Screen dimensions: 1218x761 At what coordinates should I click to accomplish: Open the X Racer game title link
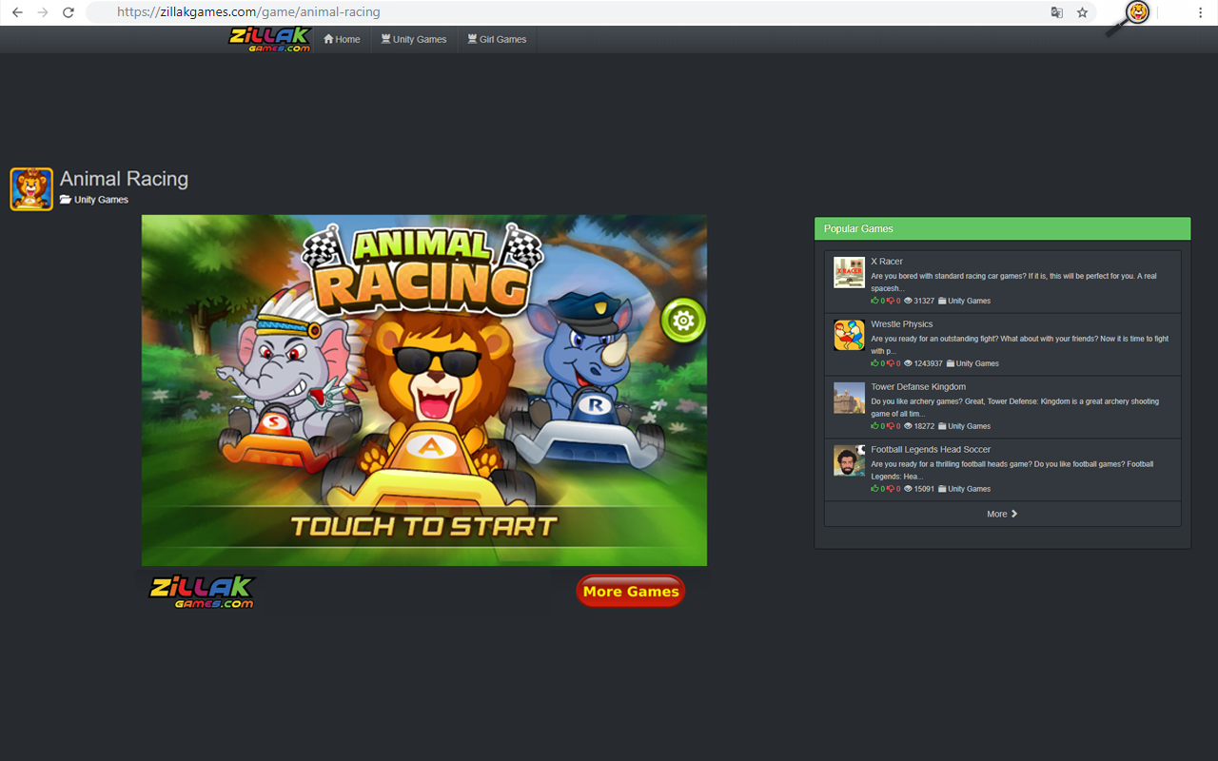tap(887, 262)
